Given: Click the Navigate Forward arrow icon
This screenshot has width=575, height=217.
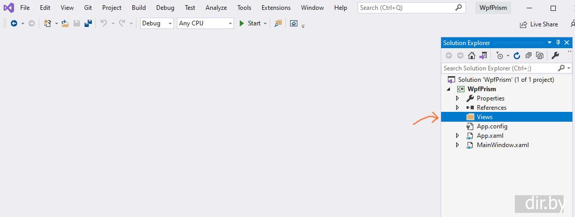Looking at the screenshot, I should coord(32,23).
